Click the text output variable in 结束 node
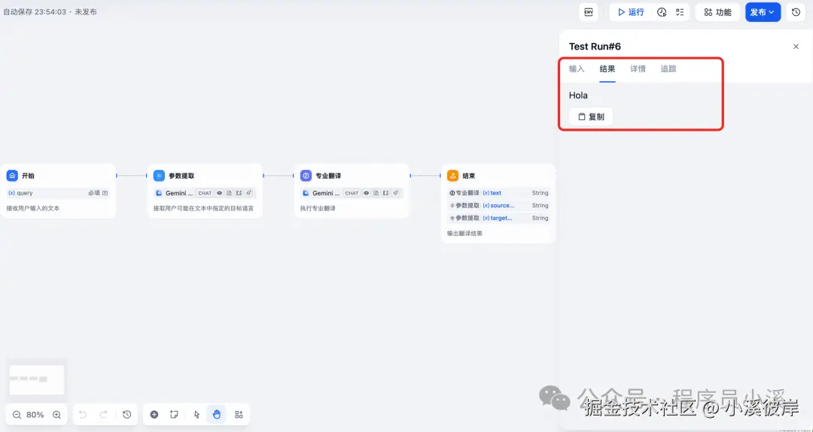The width and height of the screenshot is (813, 432). [492, 193]
